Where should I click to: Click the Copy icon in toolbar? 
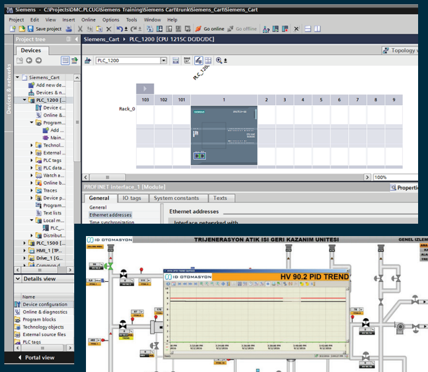pyautogui.click(x=90, y=28)
